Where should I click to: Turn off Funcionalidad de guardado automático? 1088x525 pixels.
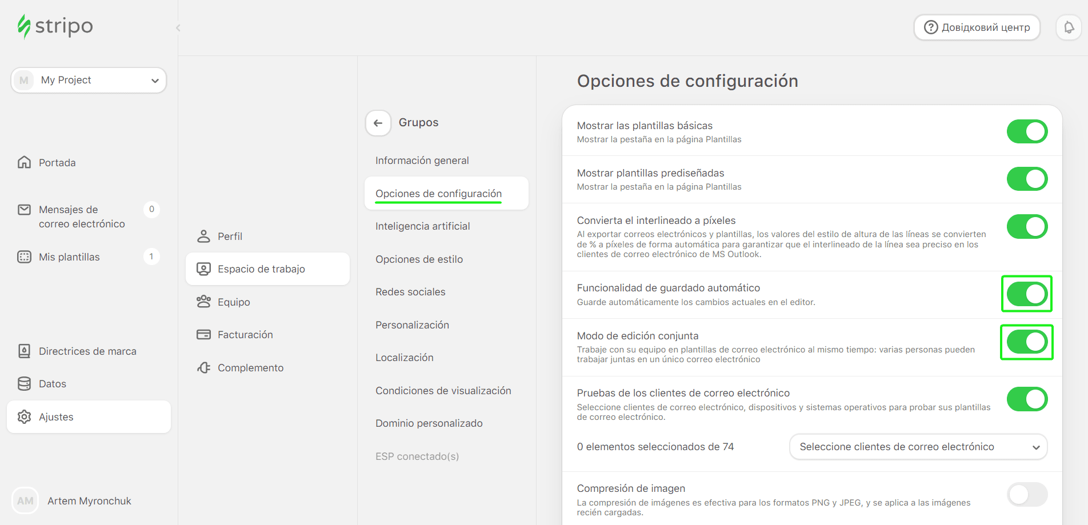(x=1027, y=294)
